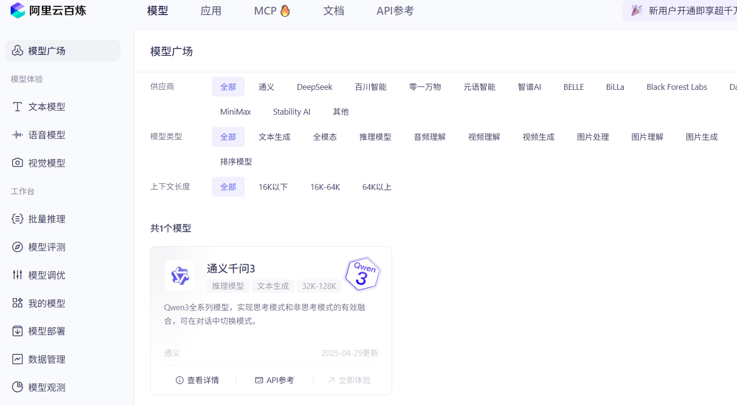
Task: Click the 通义千问3 model logo
Action: pyautogui.click(x=180, y=276)
